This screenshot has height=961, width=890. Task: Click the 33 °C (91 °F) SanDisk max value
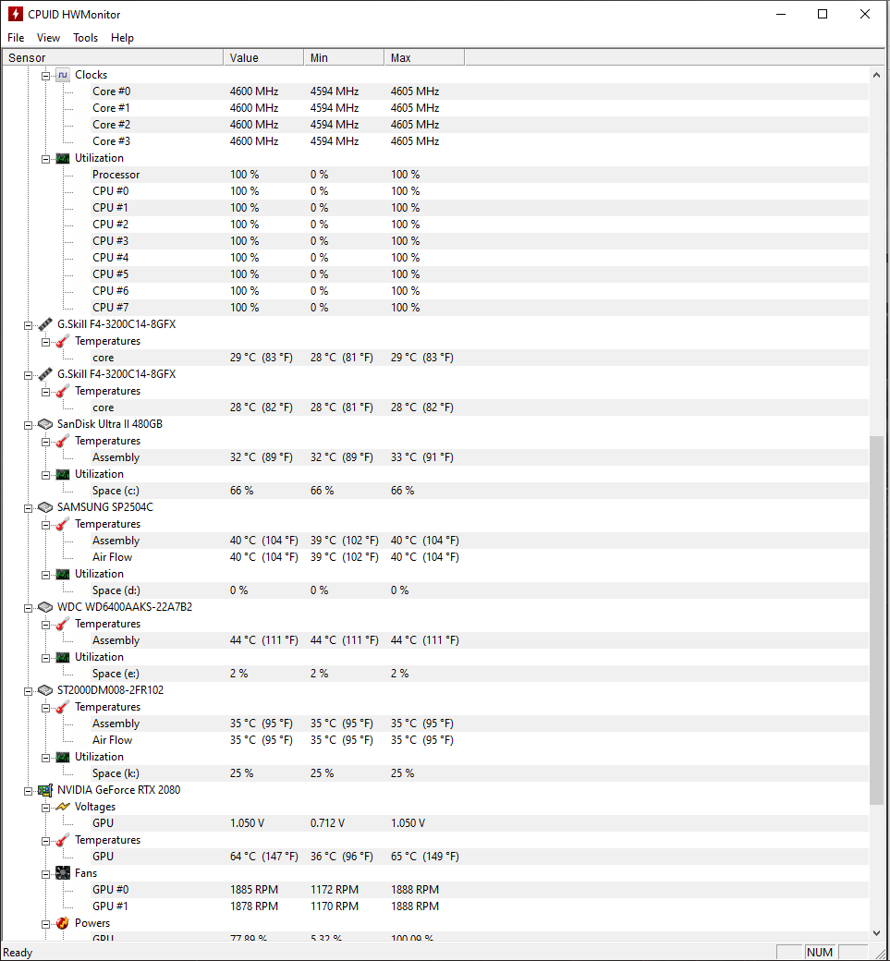point(422,457)
